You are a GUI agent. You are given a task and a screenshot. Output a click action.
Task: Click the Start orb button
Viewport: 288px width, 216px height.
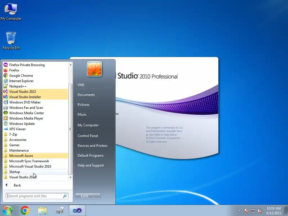[7, 210]
